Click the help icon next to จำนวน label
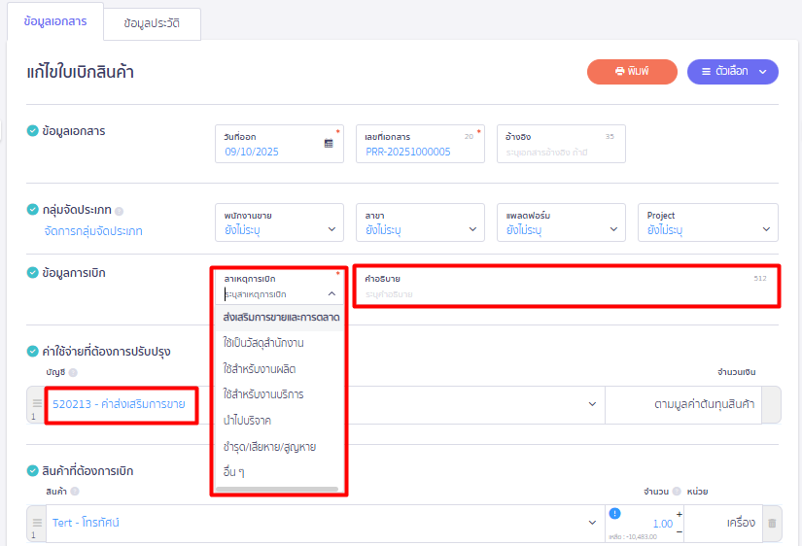The width and height of the screenshot is (802, 546). (676, 491)
